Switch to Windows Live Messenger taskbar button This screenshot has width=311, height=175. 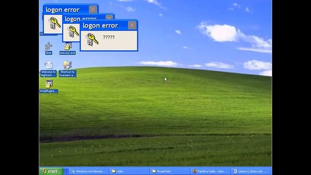point(88,171)
